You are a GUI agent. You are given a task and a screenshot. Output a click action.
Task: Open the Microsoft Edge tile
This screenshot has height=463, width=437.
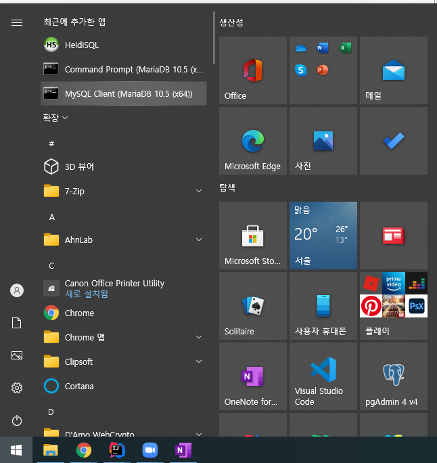253,141
